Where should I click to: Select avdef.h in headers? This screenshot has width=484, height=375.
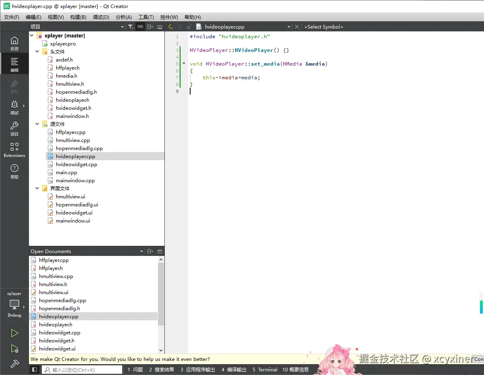(x=64, y=60)
